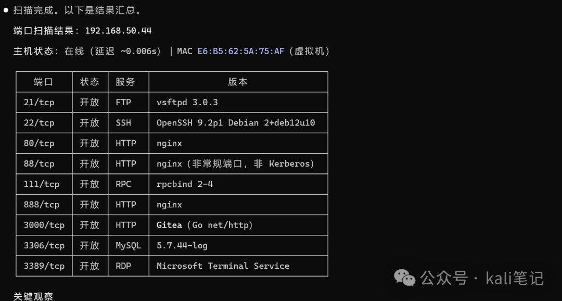The width and height of the screenshot is (562, 301).
Task: Click the 88/tcp port cell
Action: point(44,164)
